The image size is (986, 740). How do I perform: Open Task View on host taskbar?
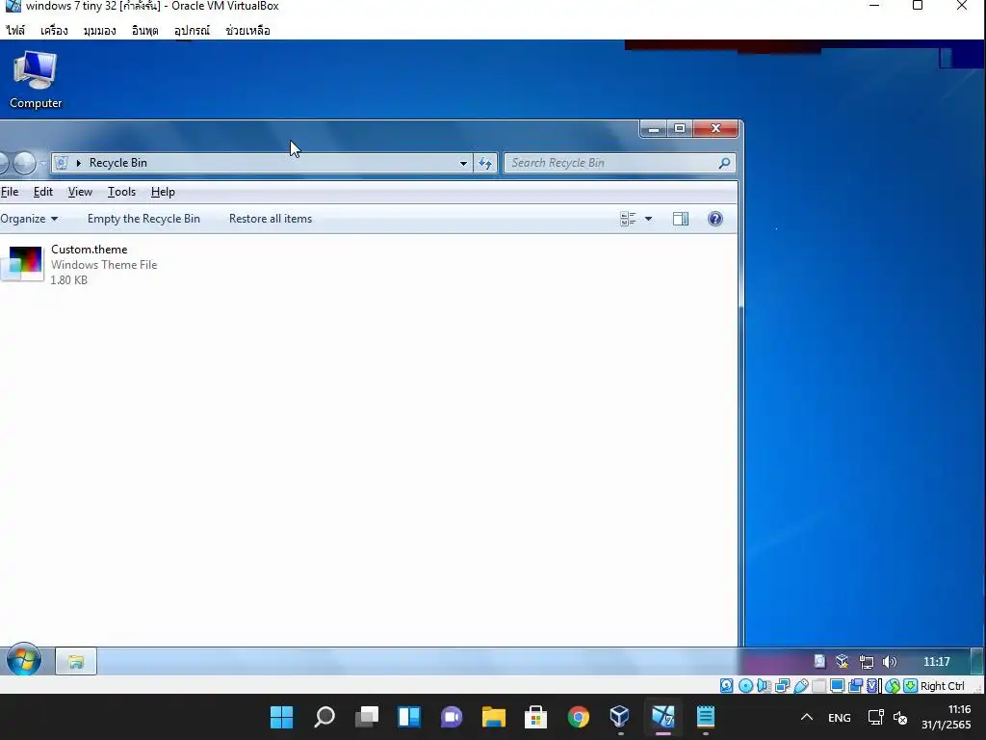click(367, 717)
